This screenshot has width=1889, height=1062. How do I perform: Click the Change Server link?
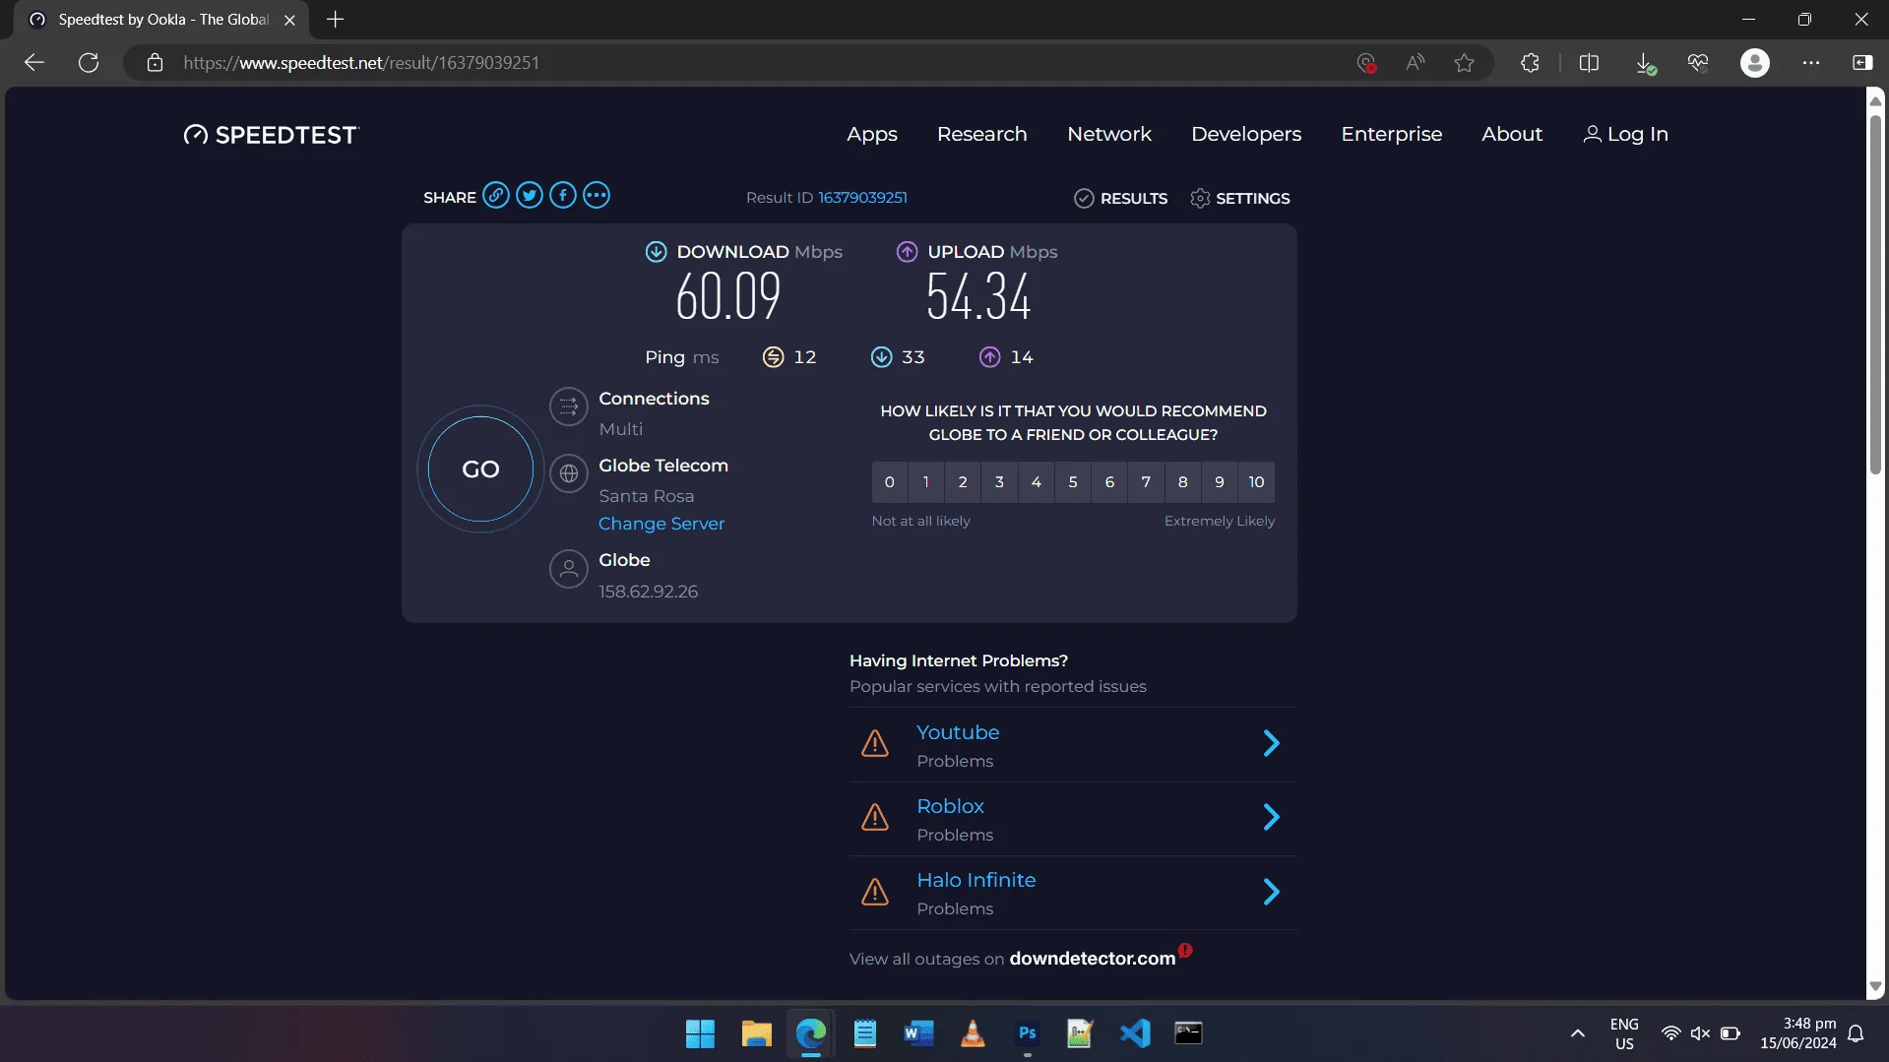[661, 524]
